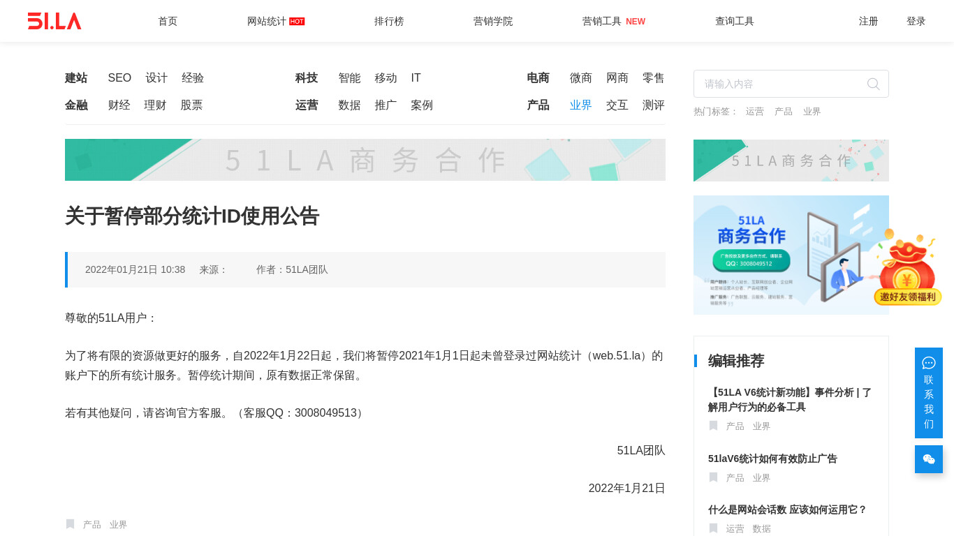This screenshot has width=954, height=536.
Task: Click the 运营 hot tag under search
Action: point(754,112)
